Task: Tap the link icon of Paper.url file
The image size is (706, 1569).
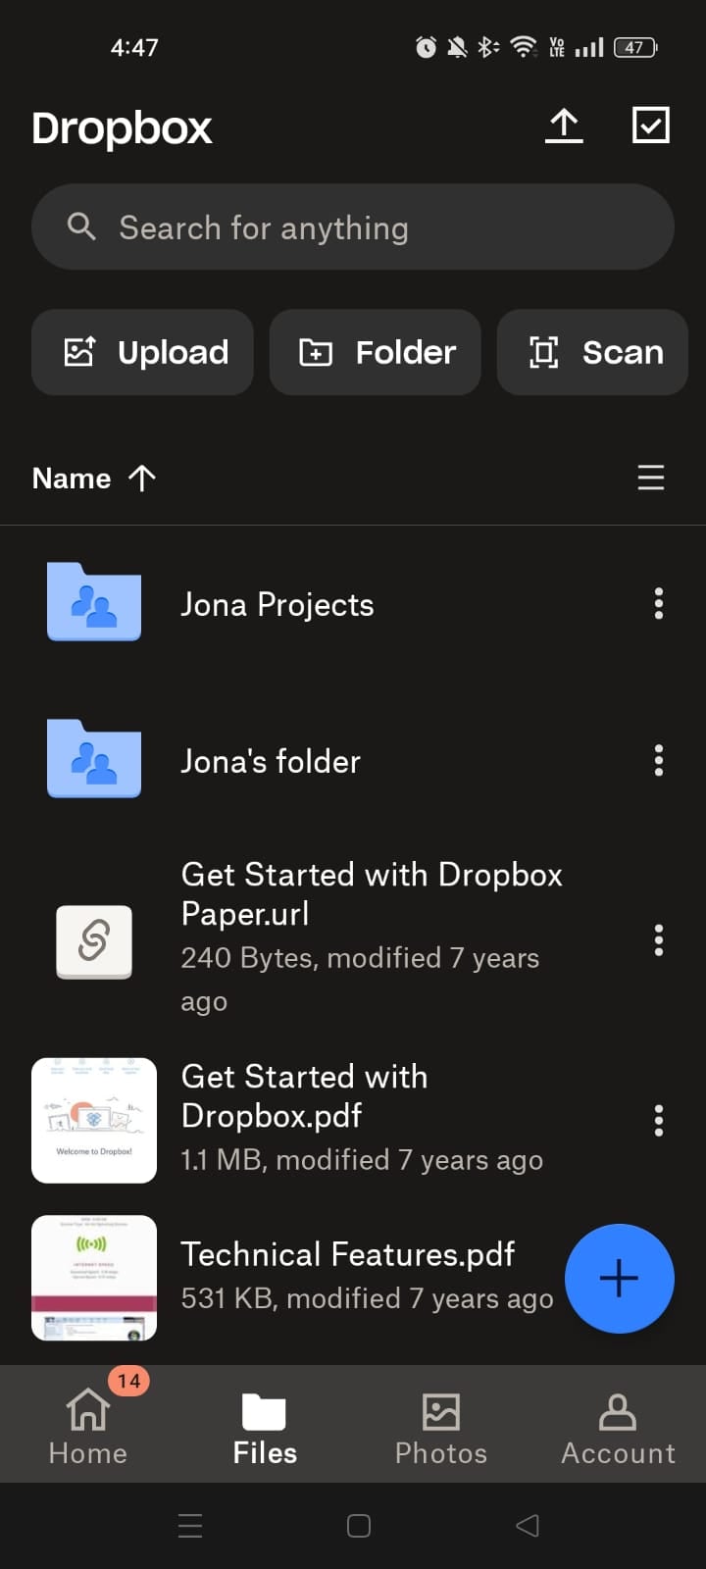Action: click(x=94, y=941)
